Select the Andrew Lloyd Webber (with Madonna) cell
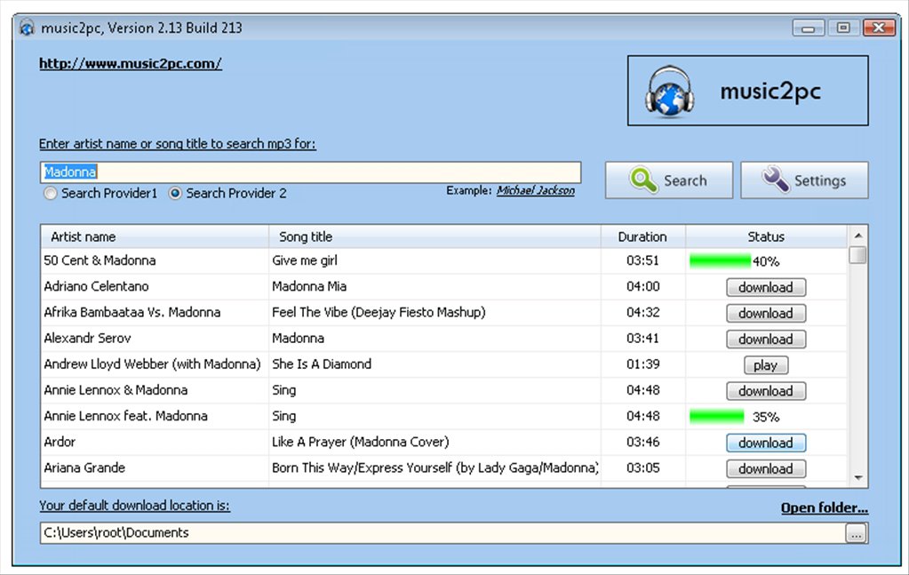The width and height of the screenshot is (909, 575). (153, 364)
